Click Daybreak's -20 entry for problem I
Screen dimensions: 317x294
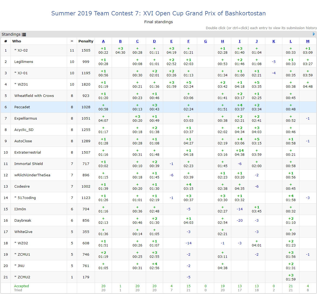coord(240,221)
